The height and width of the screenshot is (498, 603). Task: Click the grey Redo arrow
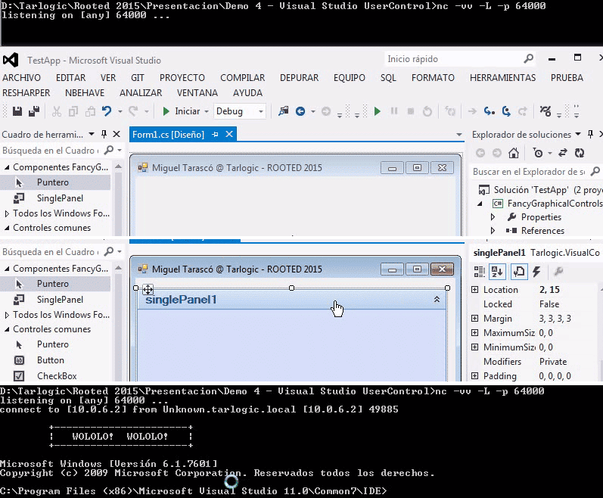[133, 111]
